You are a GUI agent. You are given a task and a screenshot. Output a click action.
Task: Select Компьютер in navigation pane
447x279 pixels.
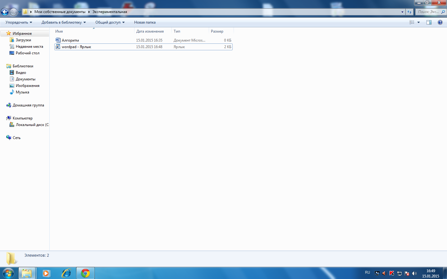coord(23,118)
